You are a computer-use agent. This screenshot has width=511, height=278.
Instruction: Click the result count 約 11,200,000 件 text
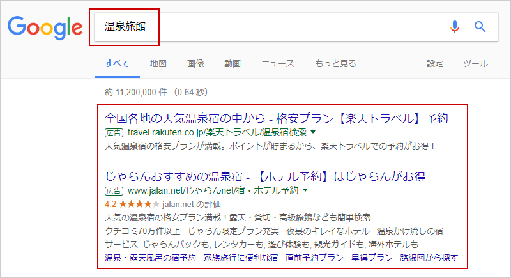(136, 92)
